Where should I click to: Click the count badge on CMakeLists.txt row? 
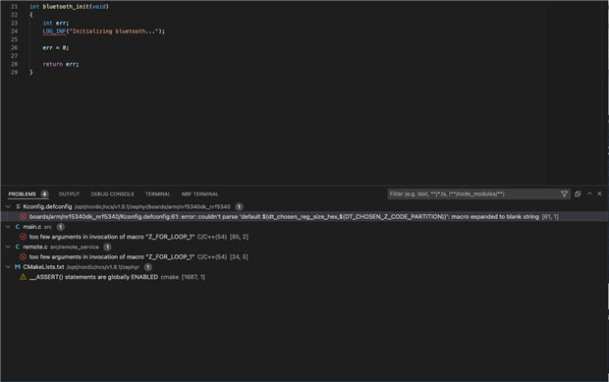148,267
